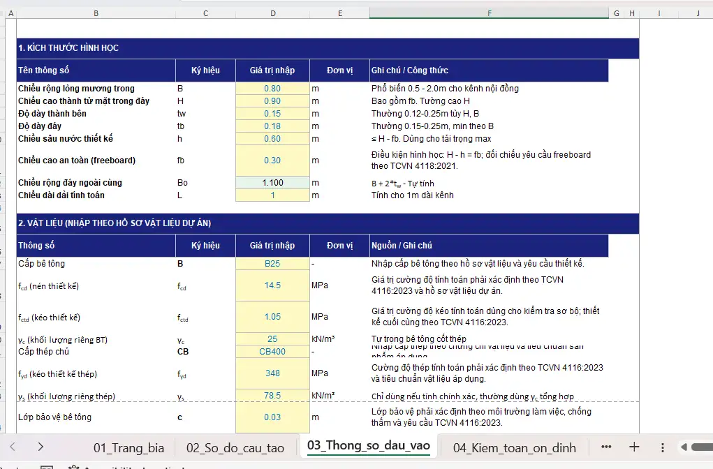Click the freeboard value cell 0.30

272,161
